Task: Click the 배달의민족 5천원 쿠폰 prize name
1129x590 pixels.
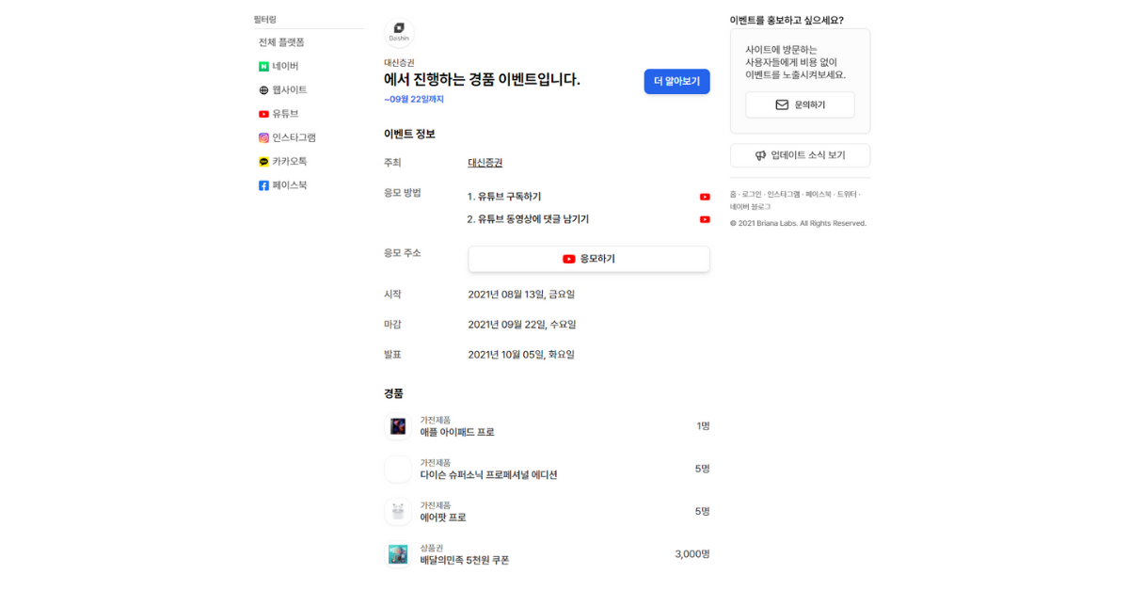Action: coord(465,560)
